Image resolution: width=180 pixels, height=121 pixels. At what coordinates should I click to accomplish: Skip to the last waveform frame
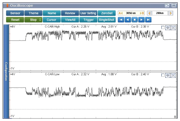tap(148, 20)
